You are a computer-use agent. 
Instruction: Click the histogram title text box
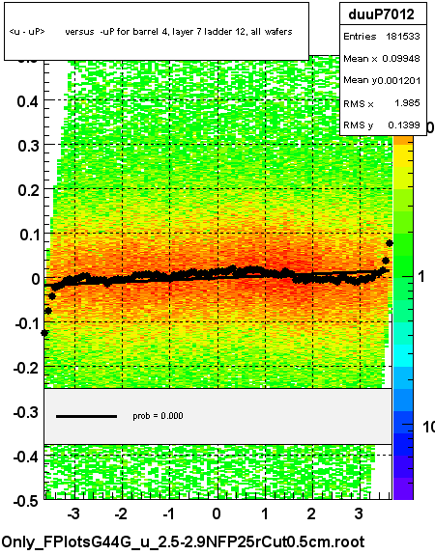[157, 31]
